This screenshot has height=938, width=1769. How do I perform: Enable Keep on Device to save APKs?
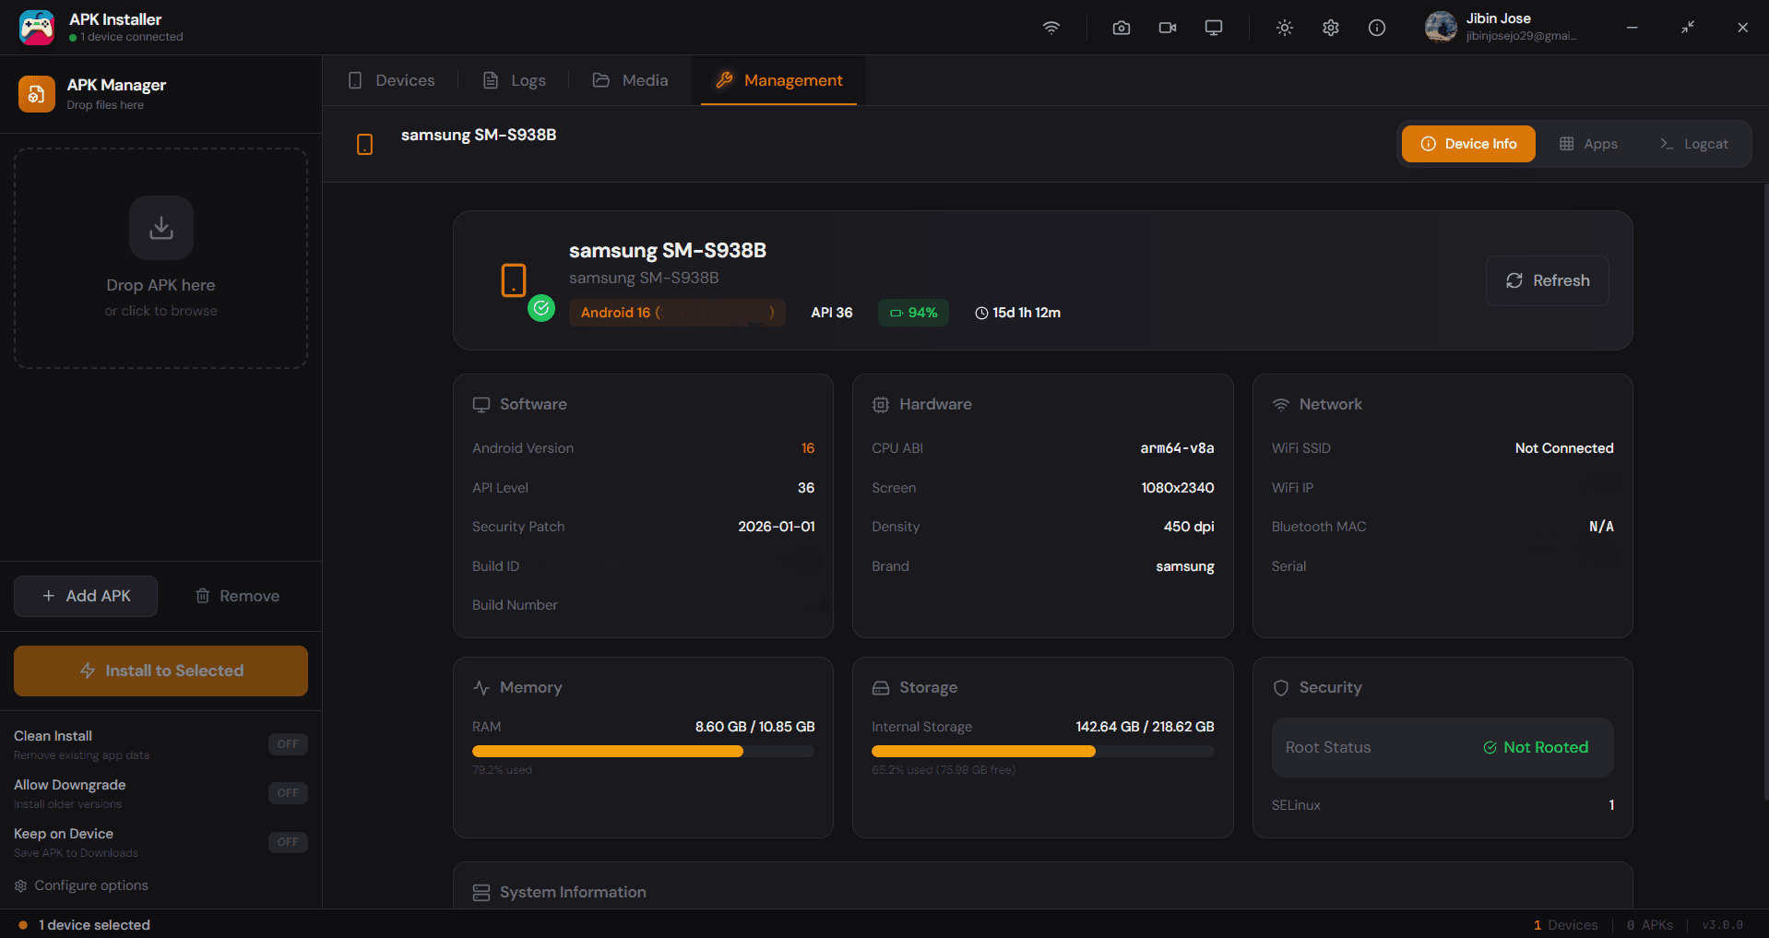pos(288,841)
